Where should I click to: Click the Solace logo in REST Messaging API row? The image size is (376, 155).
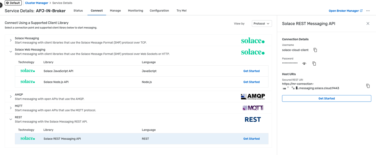pos(28,139)
